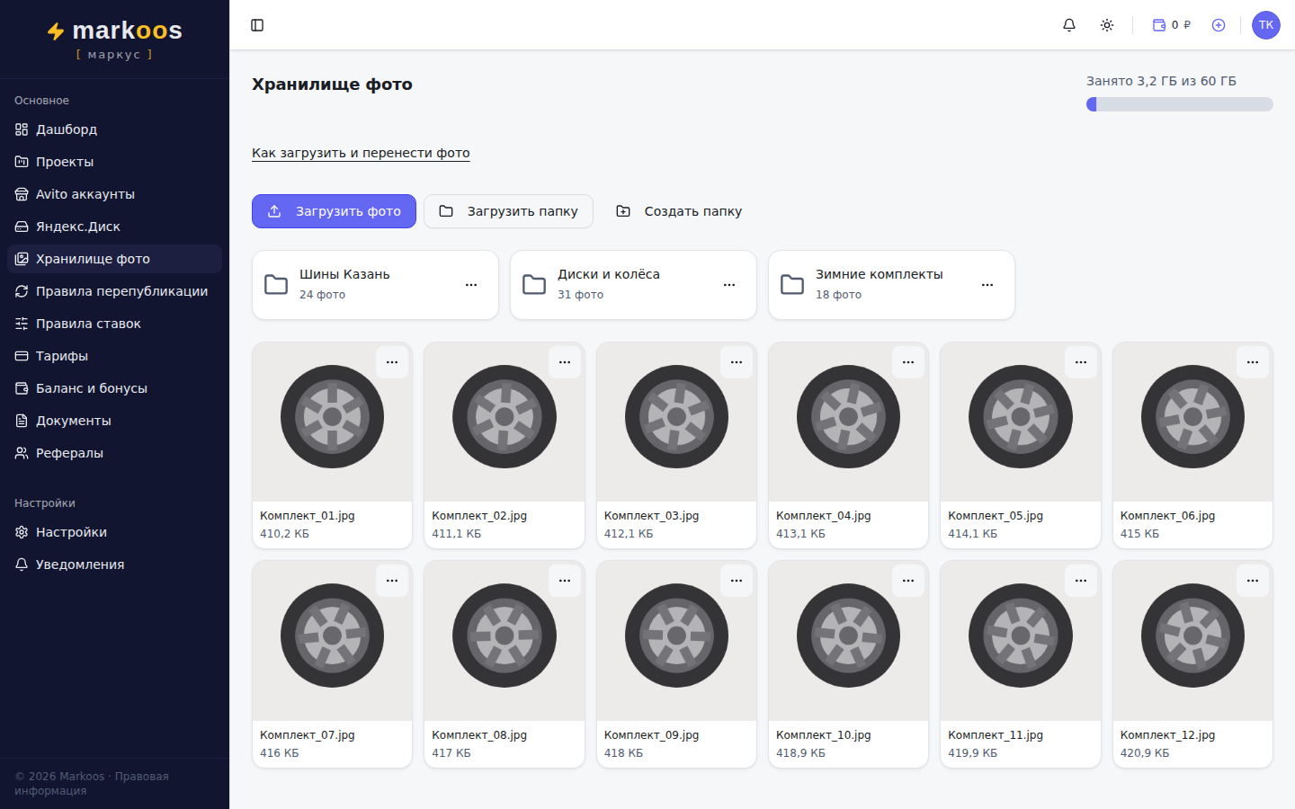1295x809 pixels.
Task: Open the Как загрузить и перенести фото link
Action: click(361, 153)
